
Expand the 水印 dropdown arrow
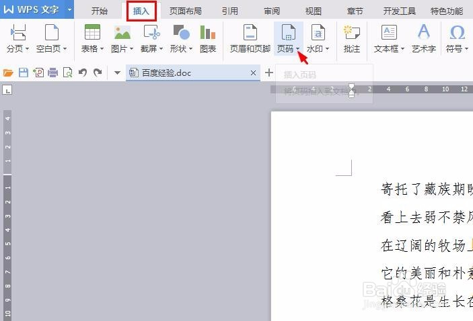[327, 49]
